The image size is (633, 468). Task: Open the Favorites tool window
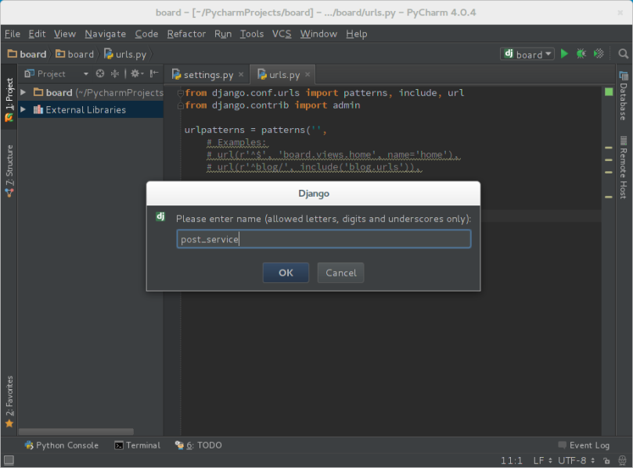click(9, 402)
